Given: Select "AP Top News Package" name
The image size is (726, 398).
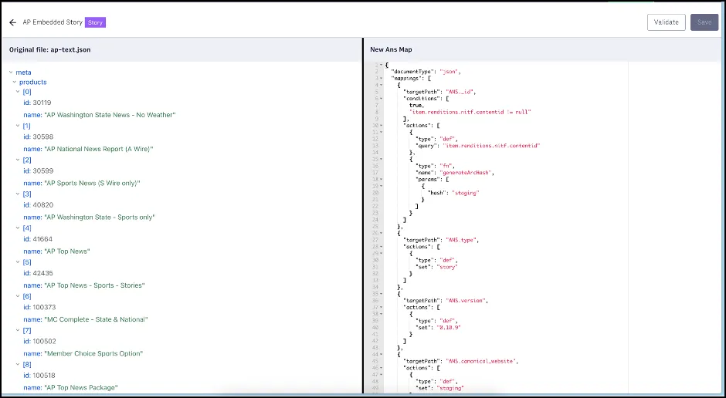Looking at the screenshot, I should [x=81, y=387].
